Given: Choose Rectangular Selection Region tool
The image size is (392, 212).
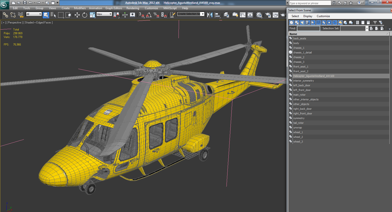Looking at the screenshot, I should coord(61,15).
